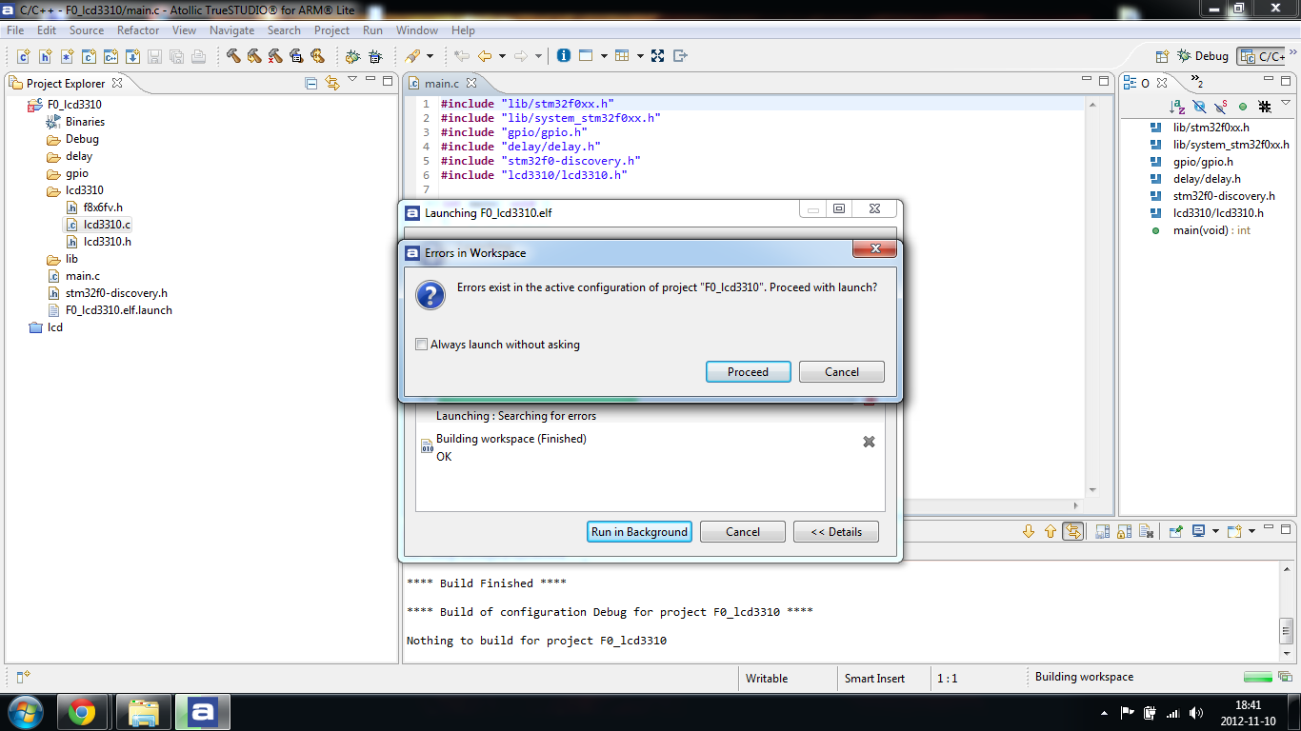Toggle Hide Fields in the Outline view
1301x731 pixels.
pos(1199,107)
